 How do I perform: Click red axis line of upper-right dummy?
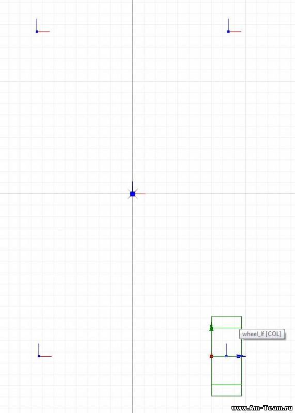(236, 31)
